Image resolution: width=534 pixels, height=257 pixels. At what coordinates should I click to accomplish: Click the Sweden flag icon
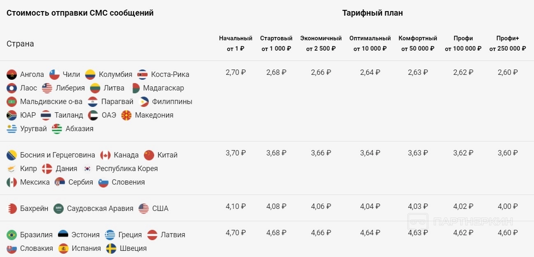click(111, 248)
